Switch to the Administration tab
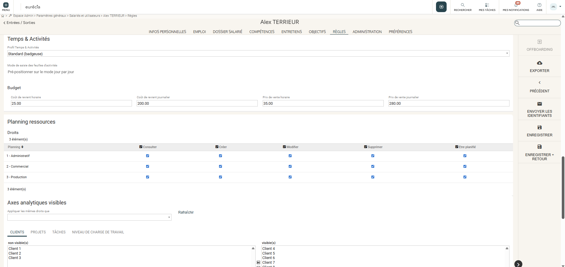This screenshot has width=565, height=267. click(x=367, y=32)
